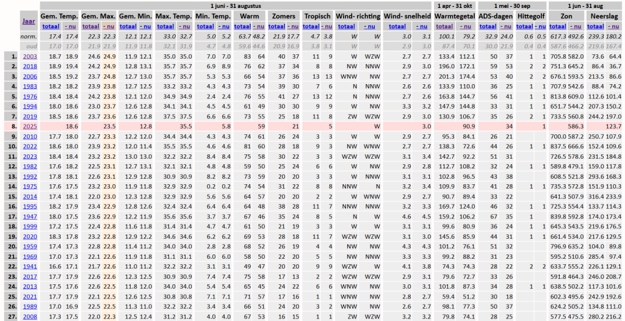The height and width of the screenshot is (321, 625).
Task: Select the '1 apr - 31 okt' period header
Action: coord(454,6)
